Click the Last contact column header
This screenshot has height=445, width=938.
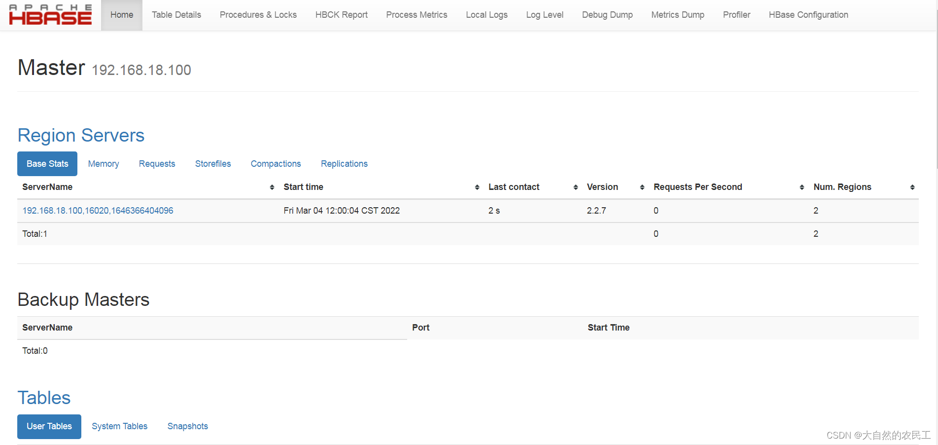[x=514, y=187]
